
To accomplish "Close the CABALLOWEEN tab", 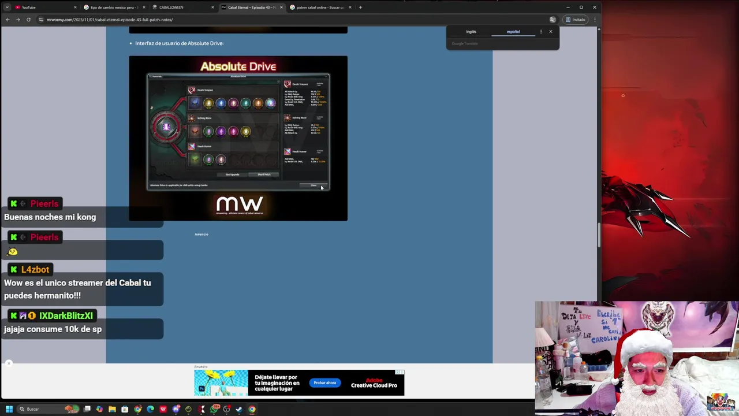I will pyautogui.click(x=212, y=8).
